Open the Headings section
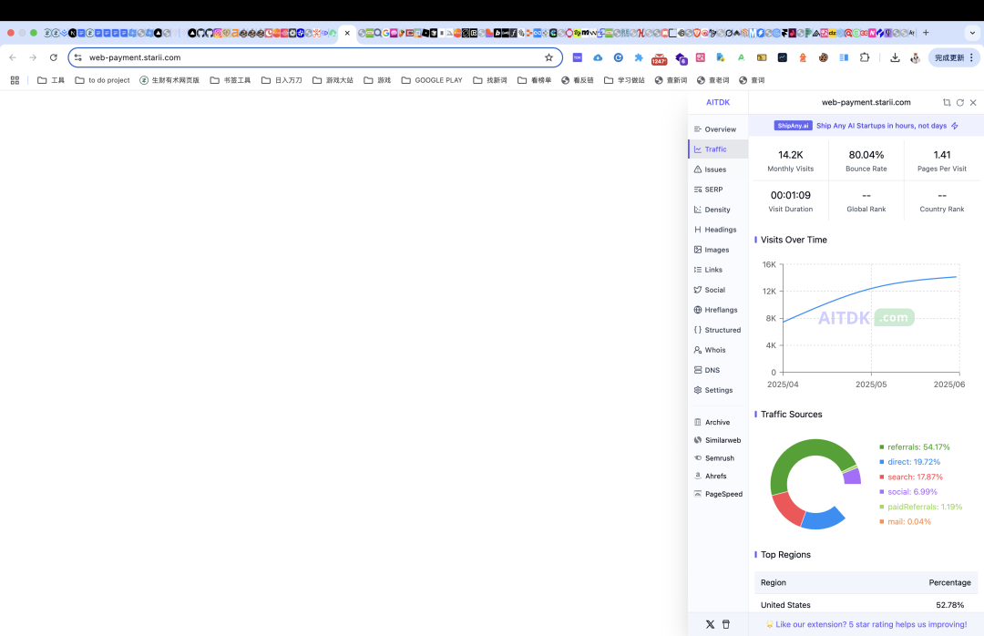This screenshot has height=636, width=984. coord(718,230)
